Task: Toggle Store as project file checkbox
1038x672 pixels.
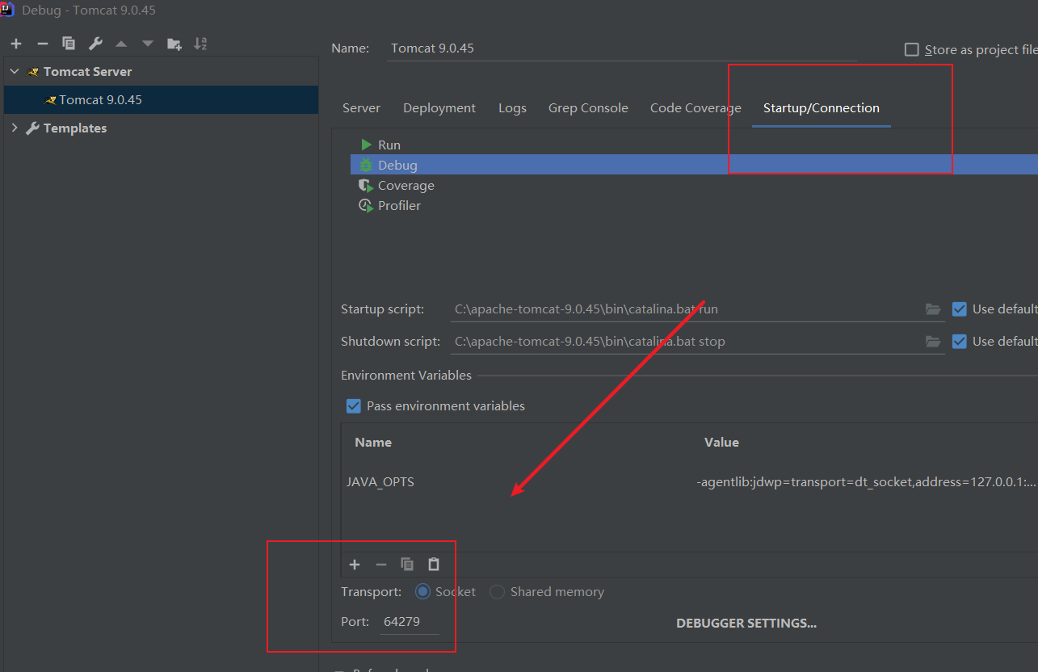Action: (912, 50)
